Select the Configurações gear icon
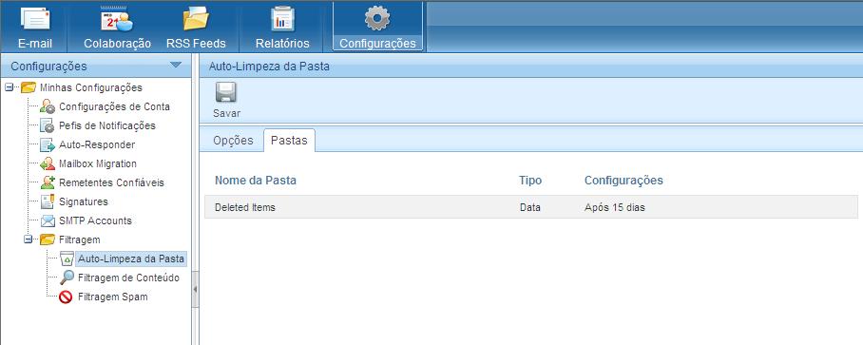The image size is (863, 345). 377,18
